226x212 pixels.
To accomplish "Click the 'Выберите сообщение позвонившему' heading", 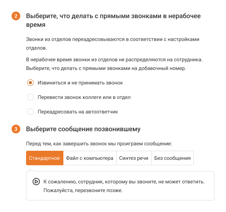I will coord(83,129).
